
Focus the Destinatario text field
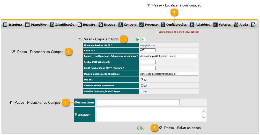tap(138, 102)
